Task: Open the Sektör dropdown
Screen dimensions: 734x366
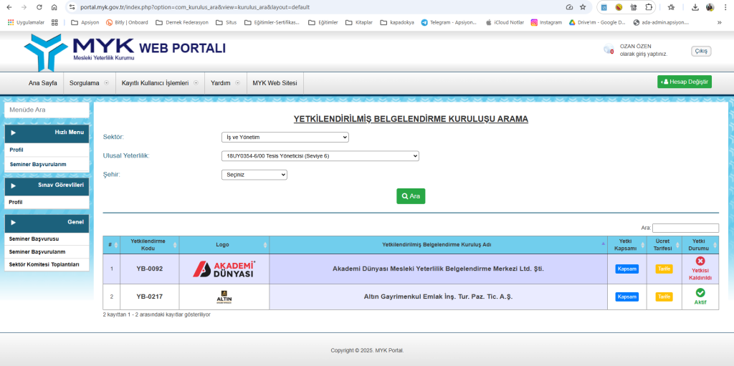Action: coord(285,137)
